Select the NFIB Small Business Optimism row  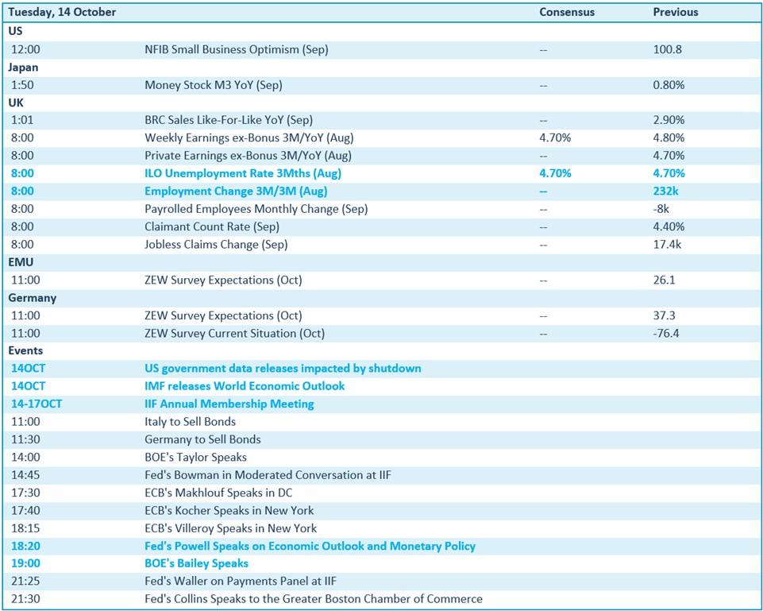236,49
